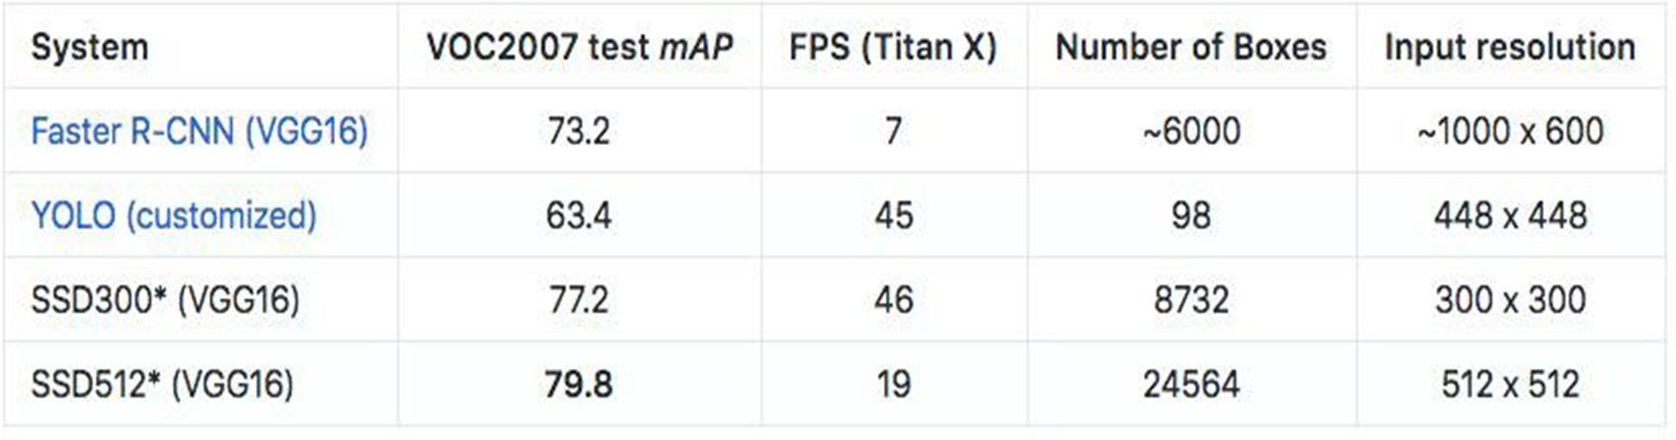Click the System column header
This screenshot has height=440, width=1676.
pos(90,47)
